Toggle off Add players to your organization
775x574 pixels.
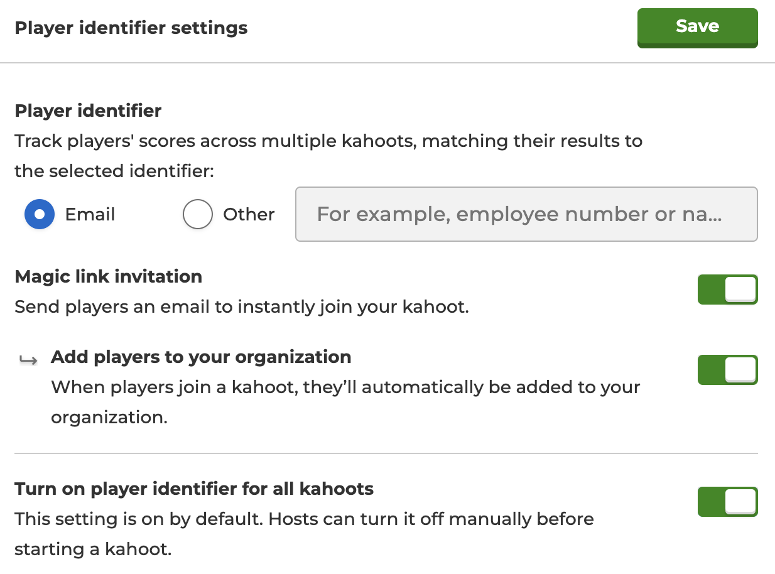[727, 370]
